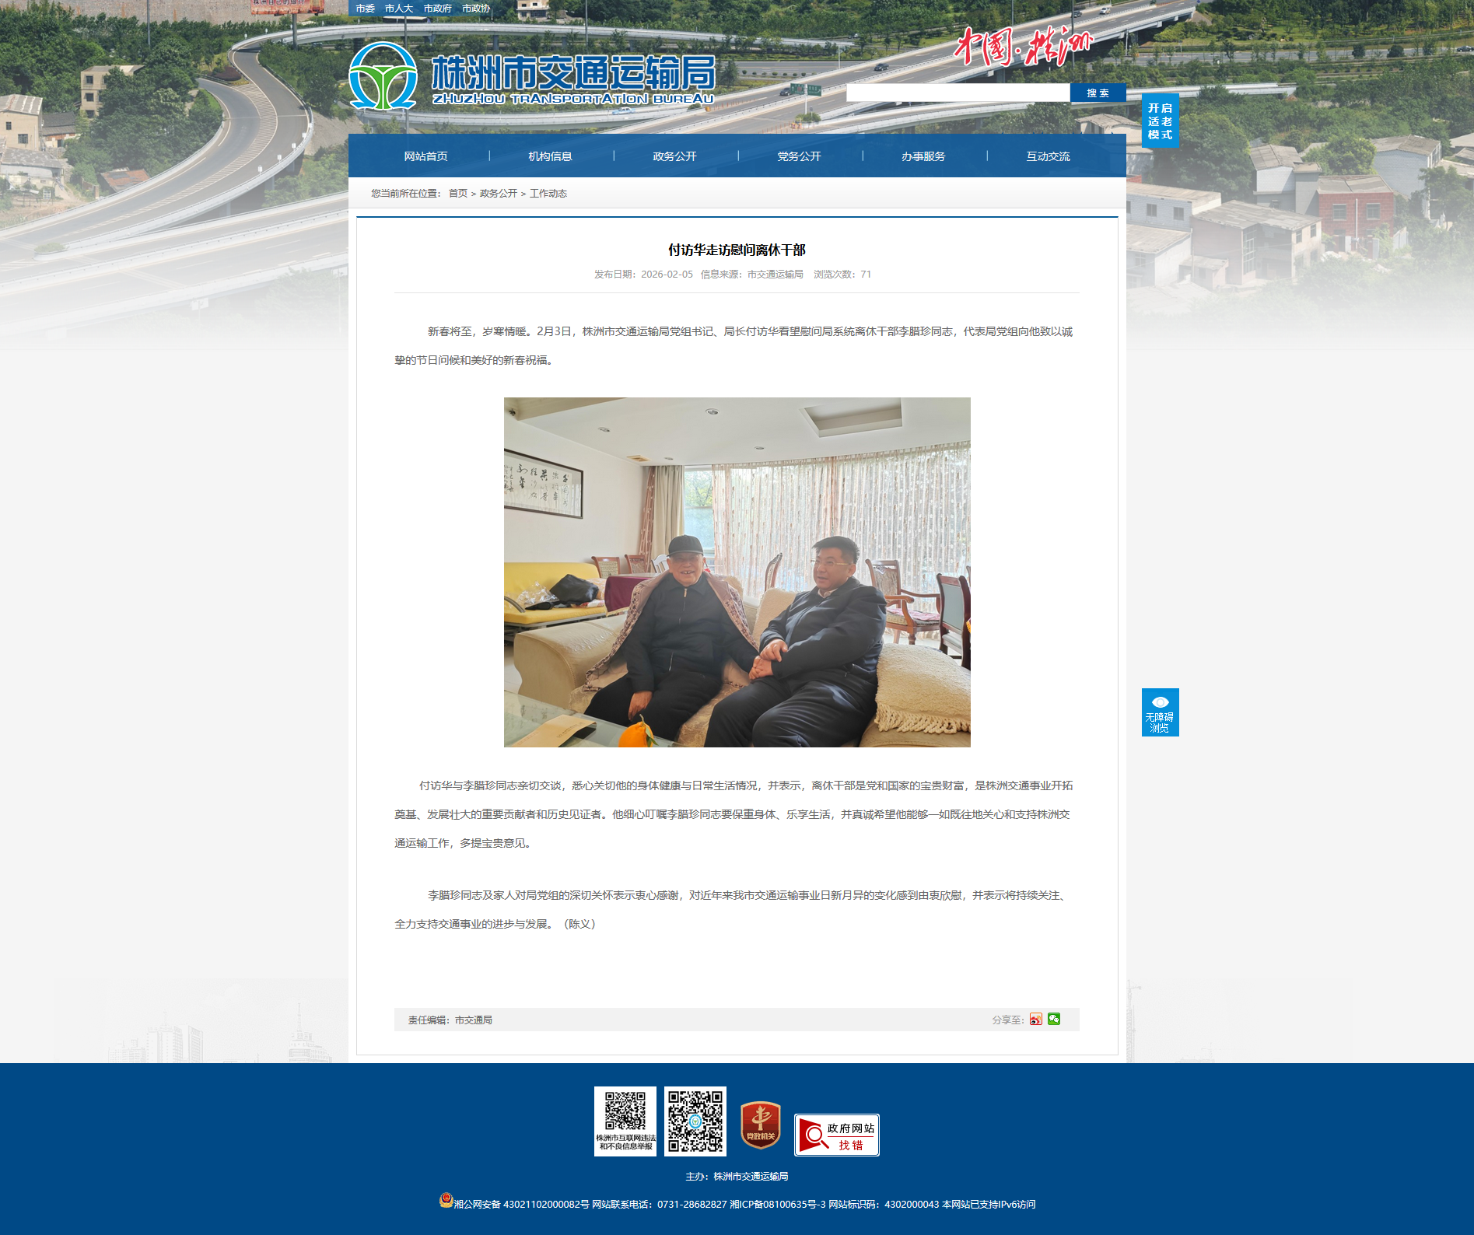The image size is (1474, 1235).
Task: Open the 网站首页 navigation tab
Action: pyautogui.click(x=425, y=156)
